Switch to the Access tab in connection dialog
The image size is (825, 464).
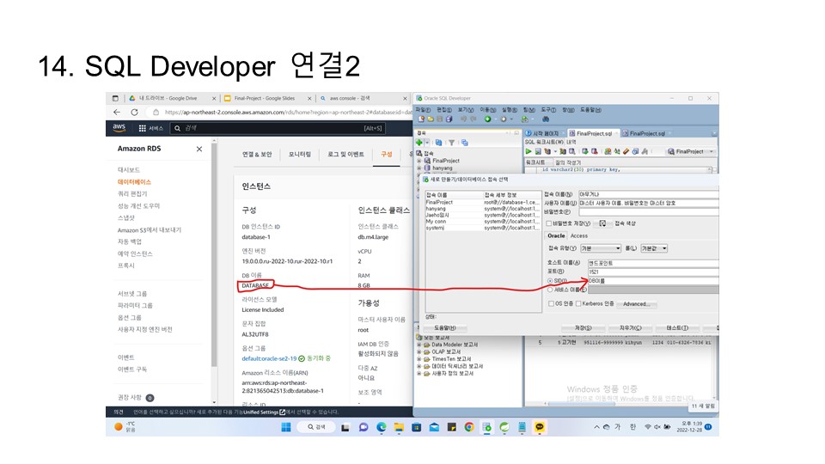pos(578,236)
